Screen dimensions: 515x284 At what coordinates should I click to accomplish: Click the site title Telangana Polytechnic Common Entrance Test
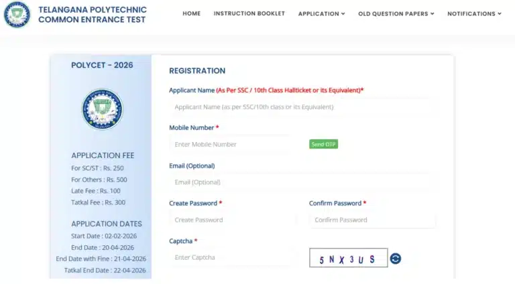click(x=93, y=15)
